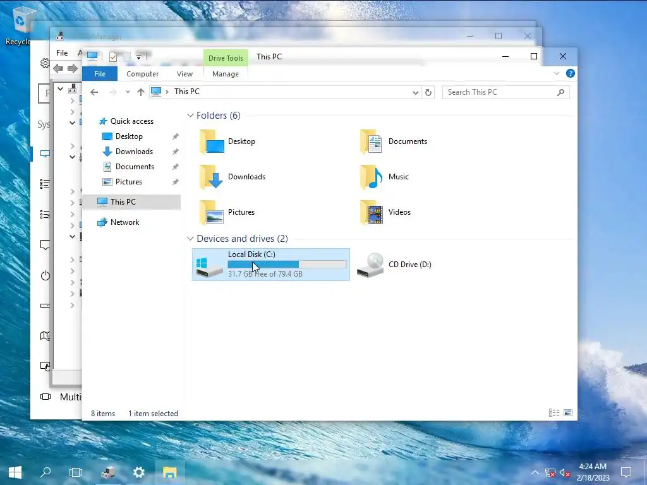Collapse the Devices and drives (2) section
The height and width of the screenshot is (485, 647).
[190, 239]
